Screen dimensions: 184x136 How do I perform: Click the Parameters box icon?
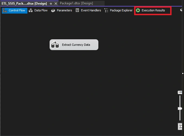click(53, 11)
